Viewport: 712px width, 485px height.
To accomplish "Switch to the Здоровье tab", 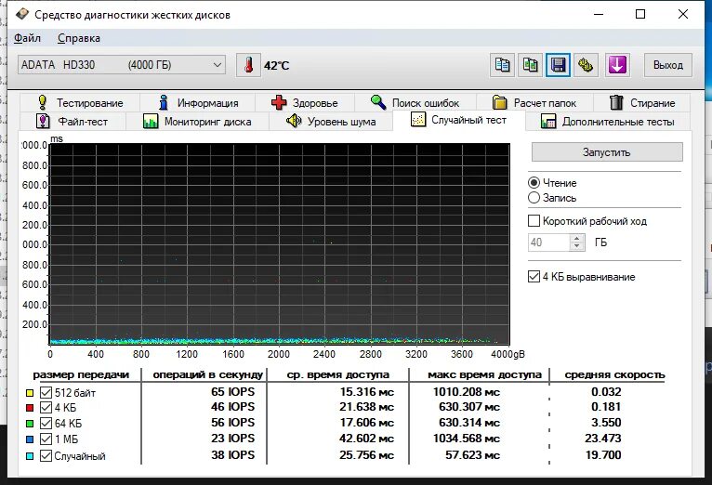I will tap(305, 102).
